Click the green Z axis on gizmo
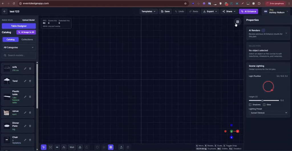292x151 pixels. point(232,131)
